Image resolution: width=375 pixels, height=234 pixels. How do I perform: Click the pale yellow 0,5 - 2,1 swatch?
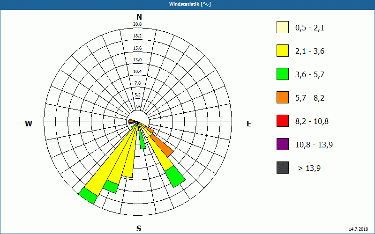[283, 27]
